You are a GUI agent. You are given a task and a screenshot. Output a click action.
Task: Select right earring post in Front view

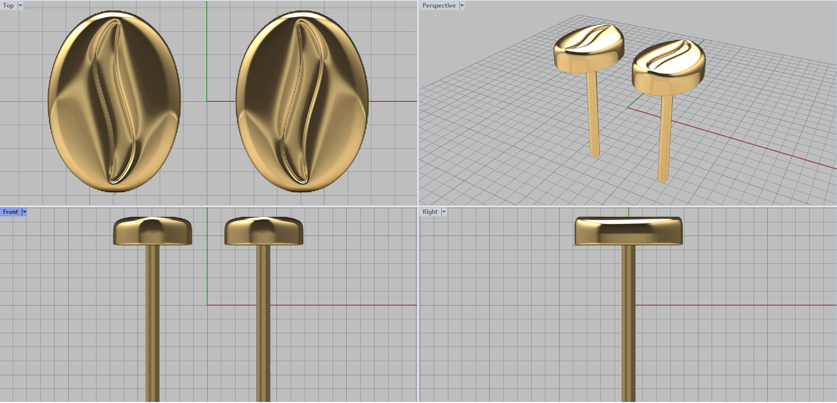pos(264,324)
